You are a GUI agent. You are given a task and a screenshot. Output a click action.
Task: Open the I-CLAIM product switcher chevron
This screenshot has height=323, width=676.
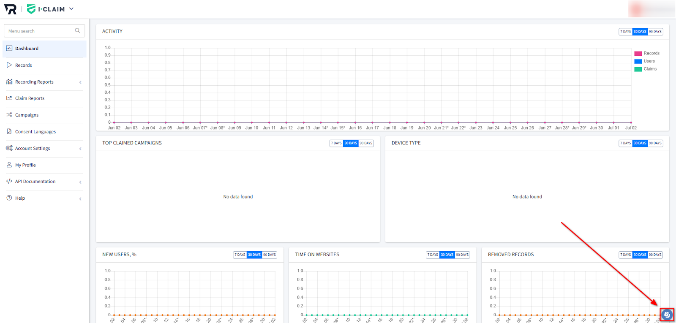tap(71, 9)
